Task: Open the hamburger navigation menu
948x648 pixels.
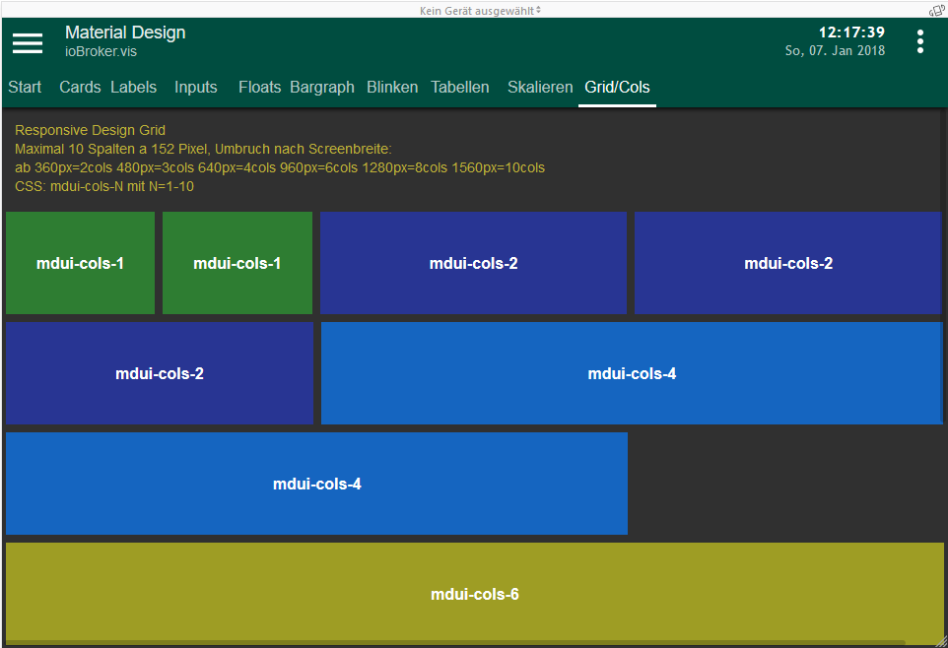Action: tap(28, 42)
